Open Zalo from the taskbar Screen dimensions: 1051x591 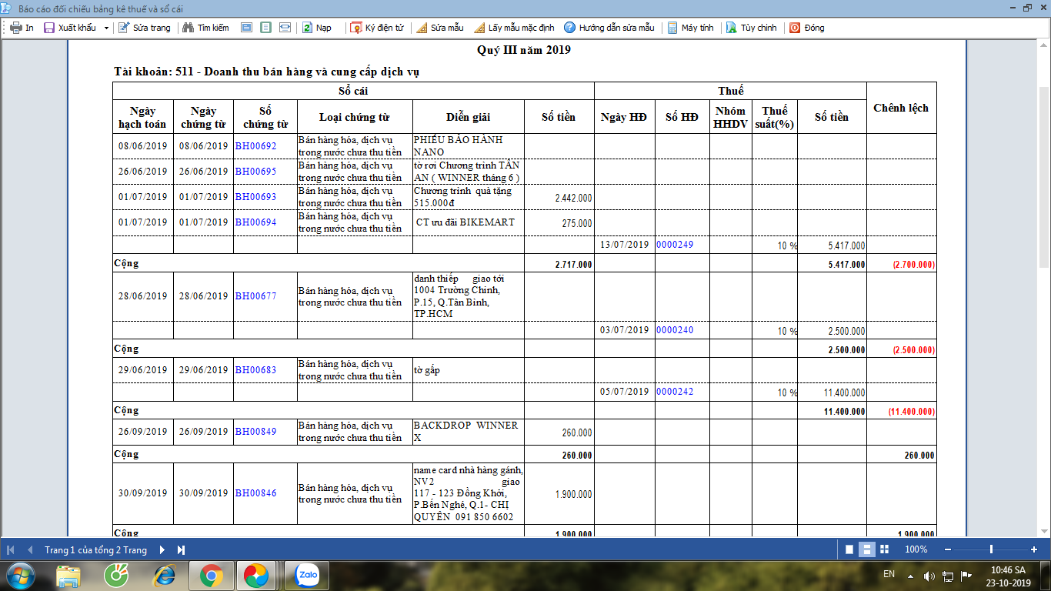tap(307, 575)
